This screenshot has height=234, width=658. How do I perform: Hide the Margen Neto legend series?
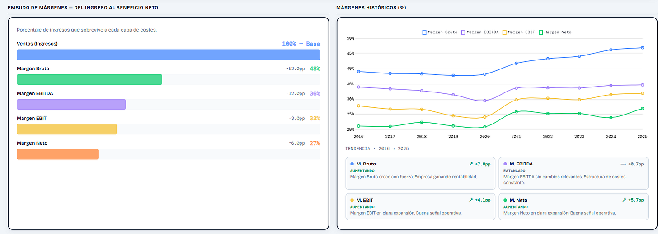point(555,32)
